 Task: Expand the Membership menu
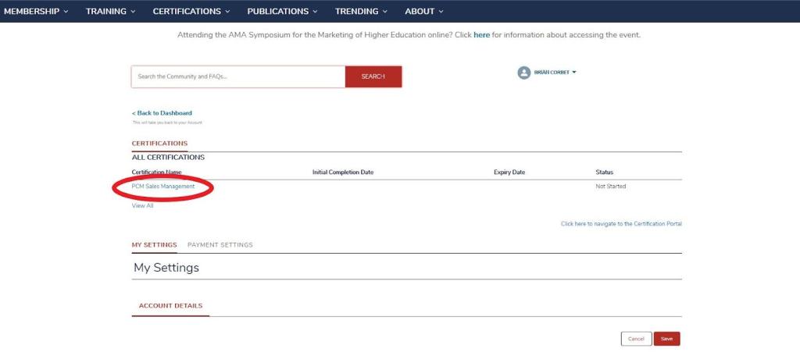click(36, 12)
